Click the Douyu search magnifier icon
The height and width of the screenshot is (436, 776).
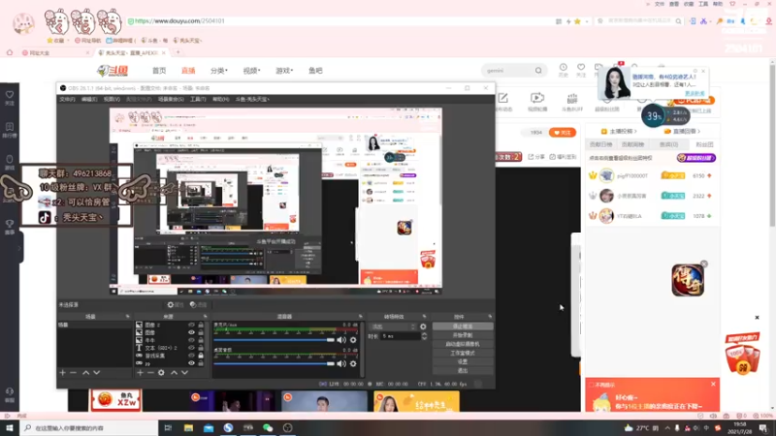click(538, 71)
